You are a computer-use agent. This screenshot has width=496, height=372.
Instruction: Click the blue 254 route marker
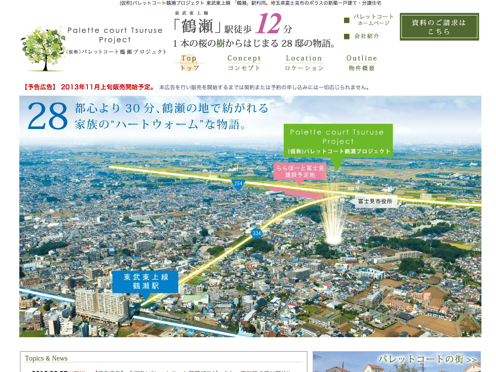238,184
